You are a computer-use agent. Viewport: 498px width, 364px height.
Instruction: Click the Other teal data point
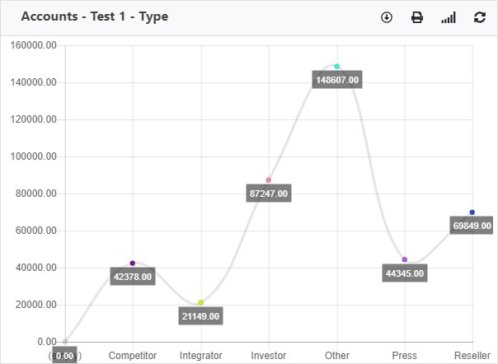(337, 67)
